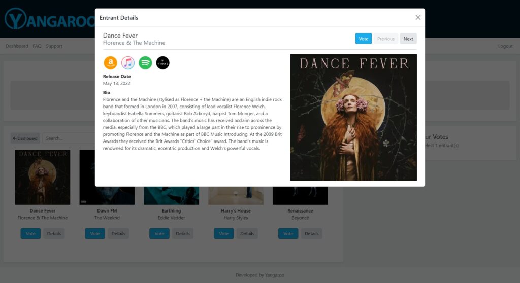Open the Amazon Music link icon
520x283 pixels.
pyautogui.click(x=110, y=63)
